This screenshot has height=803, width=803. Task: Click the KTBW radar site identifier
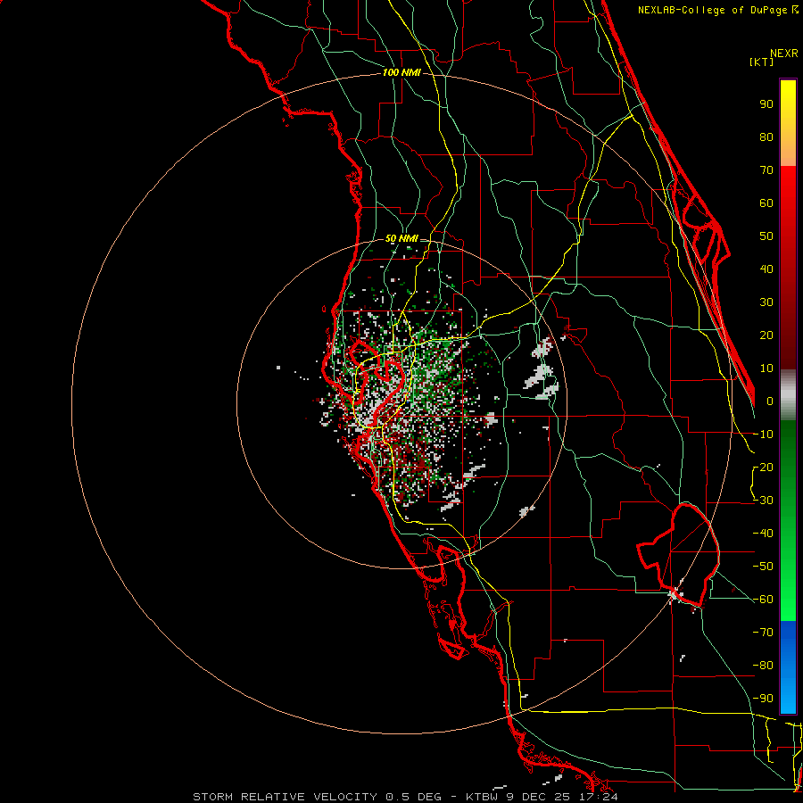pyautogui.click(x=482, y=797)
